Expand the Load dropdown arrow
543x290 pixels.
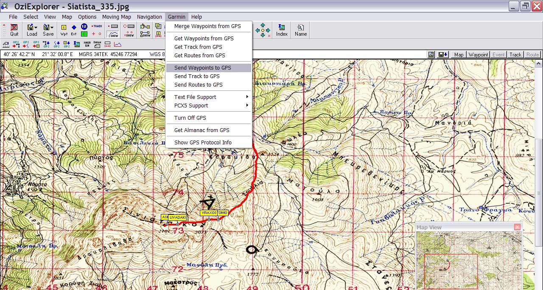tap(36, 27)
